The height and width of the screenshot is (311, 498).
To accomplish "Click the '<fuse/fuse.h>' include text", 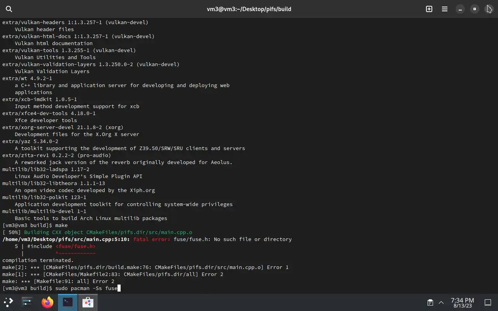I will click(75, 246).
